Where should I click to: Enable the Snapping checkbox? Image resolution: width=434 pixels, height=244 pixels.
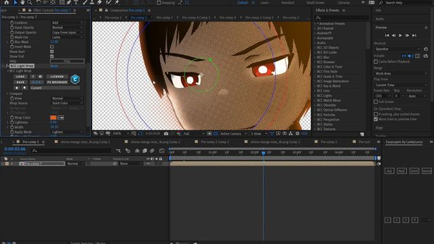159,3
